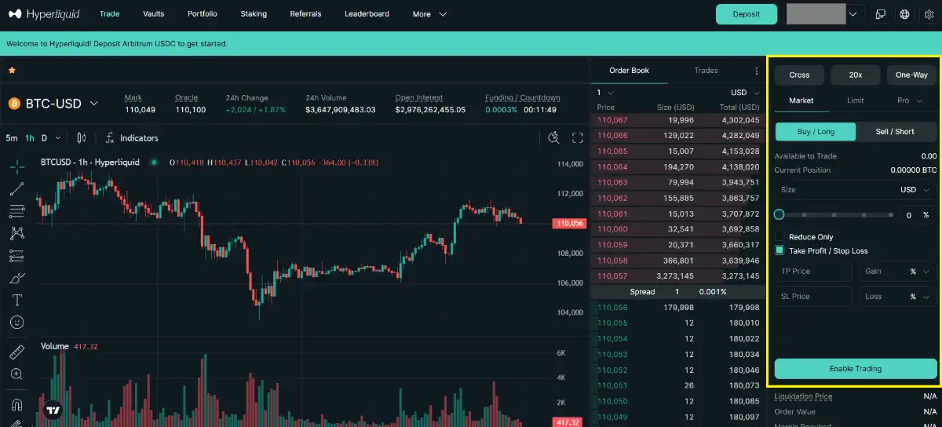
Task: Switch to the Trades tab
Action: tap(706, 71)
